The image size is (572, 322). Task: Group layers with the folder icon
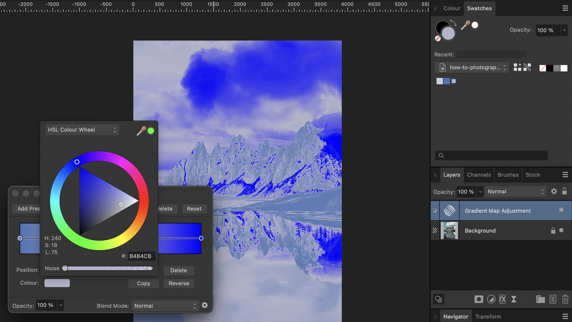(x=541, y=299)
